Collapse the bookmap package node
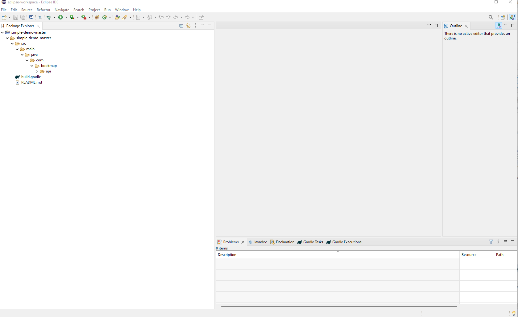Viewport: 518px width, 317px height. tap(32, 66)
